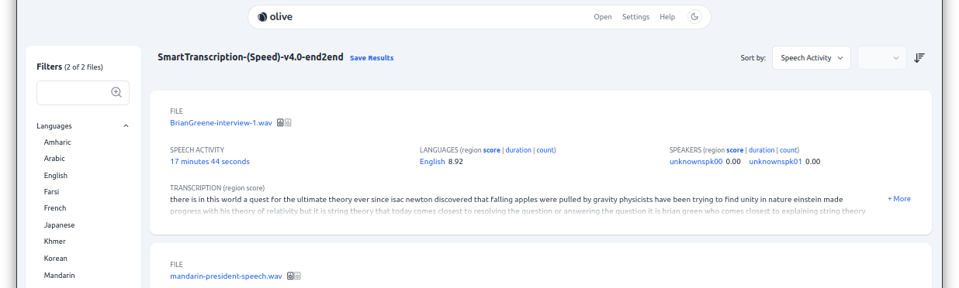Image resolution: width=959 pixels, height=288 pixels.
Task: Click second file icon beside mandarin-president-speech.wav
Action: click(x=297, y=276)
